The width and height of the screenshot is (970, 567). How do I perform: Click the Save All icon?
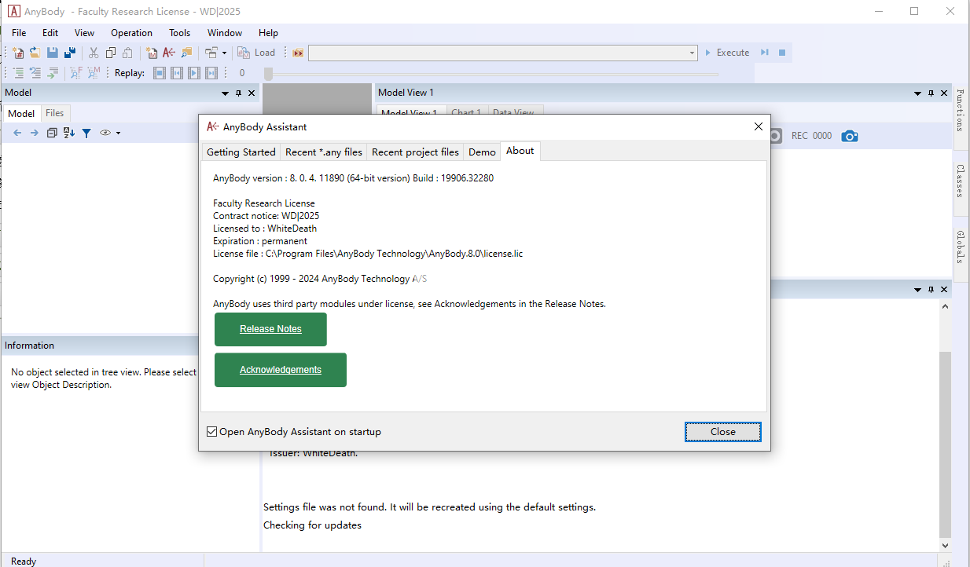(70, 53)
